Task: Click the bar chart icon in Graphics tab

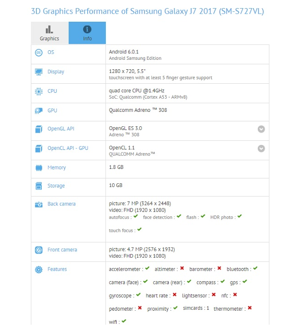Action: pos(49,29)
